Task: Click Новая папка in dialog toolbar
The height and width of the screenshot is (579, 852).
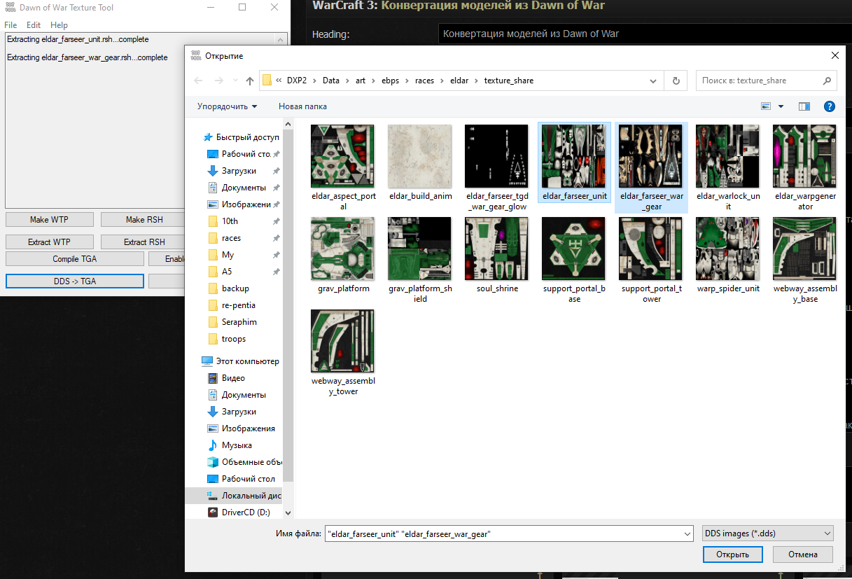Action: 302,106
